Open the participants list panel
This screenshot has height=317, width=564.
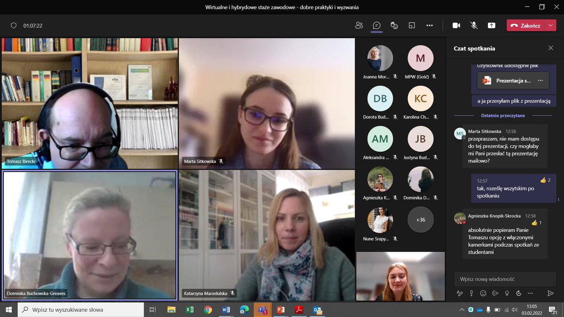pyautogui.click(x=359, y=25)
